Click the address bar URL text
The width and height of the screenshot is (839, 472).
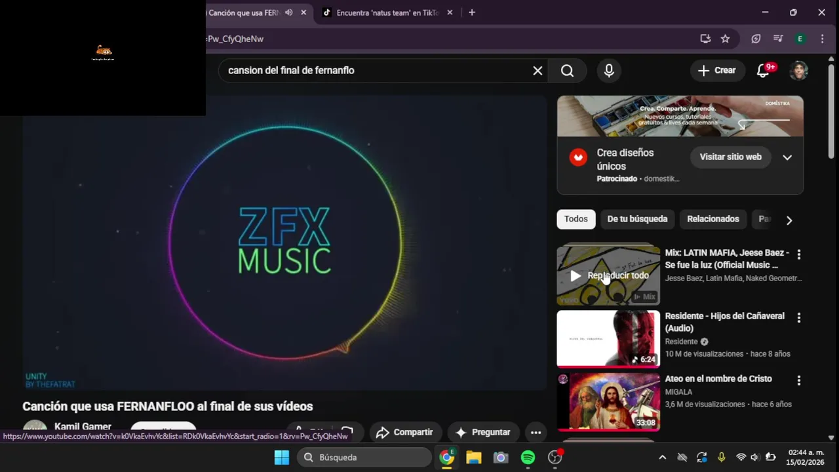[x=235, y=39]
